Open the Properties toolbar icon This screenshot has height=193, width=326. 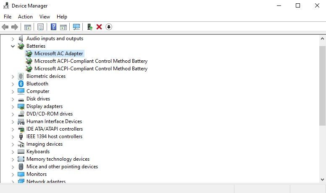point(40,27)
